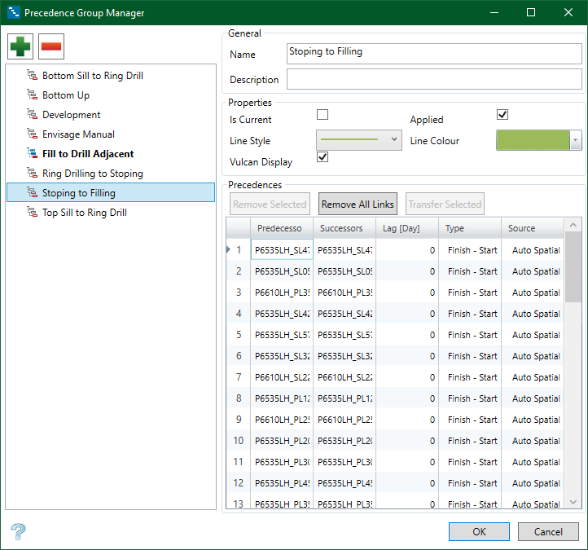Click the green plus add group icon
The width and height of the screenshot is (588, 550).
[x=21, y=46]
